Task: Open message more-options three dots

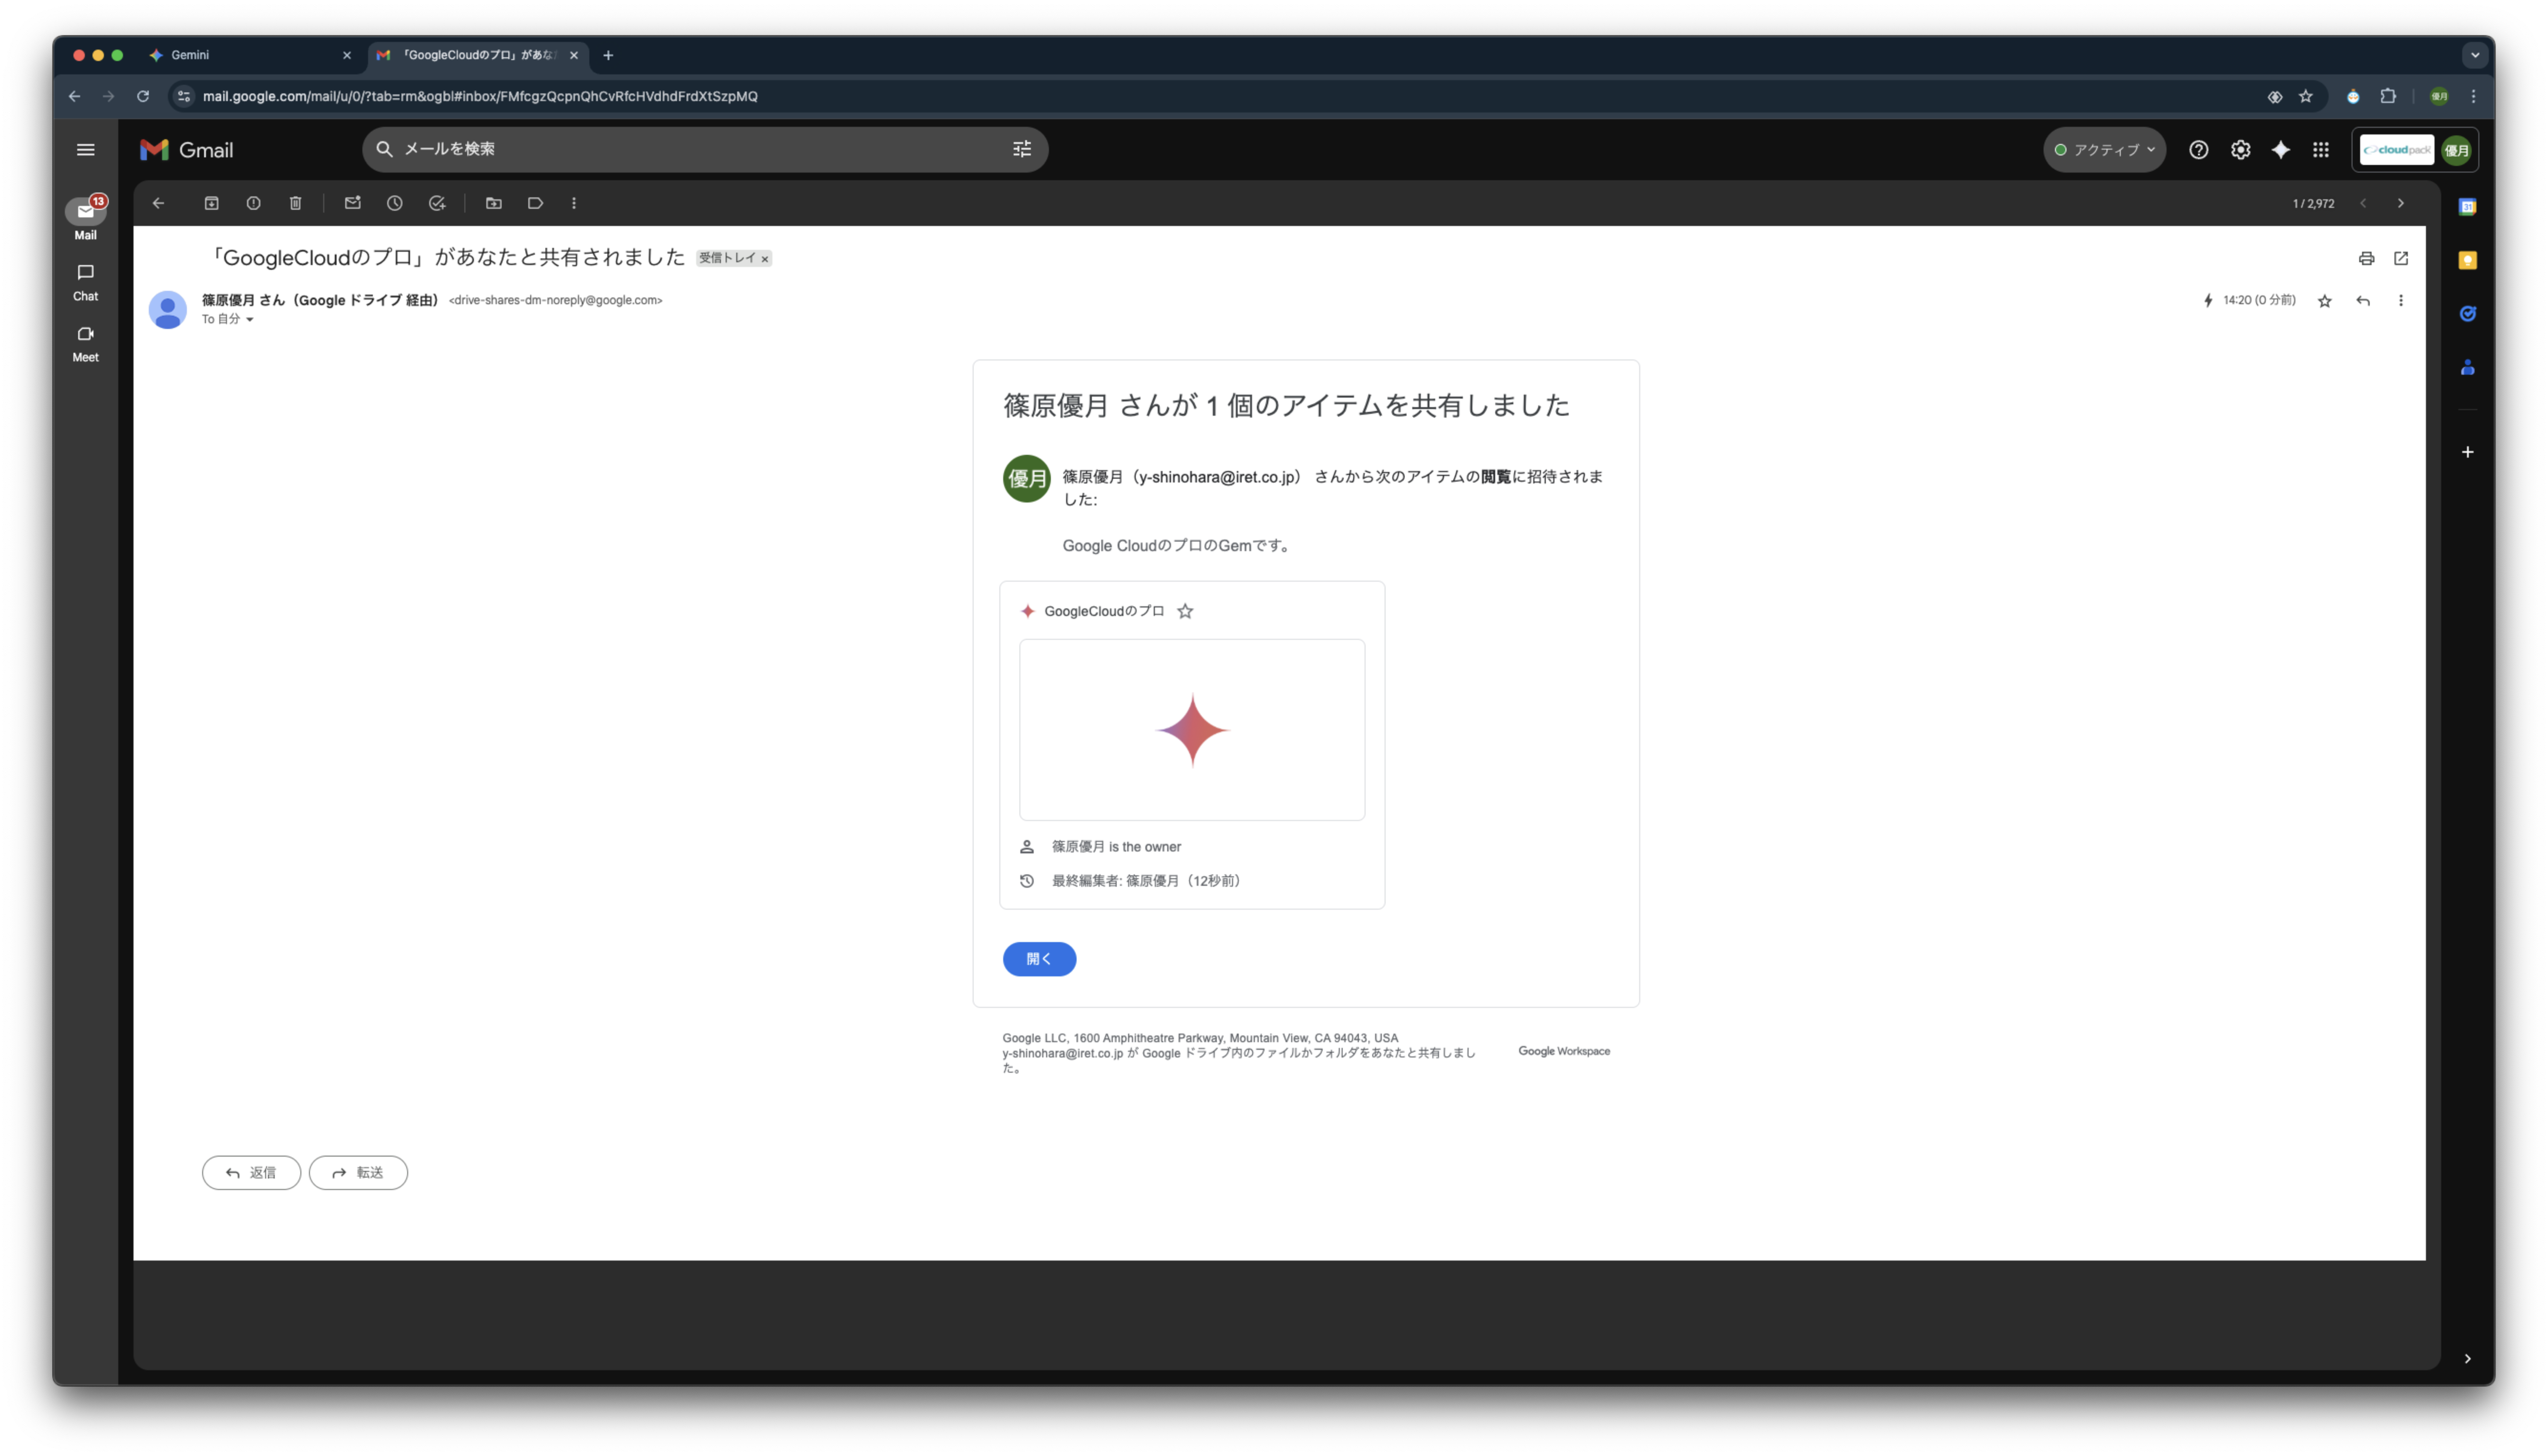Action: coord(2400,301)
